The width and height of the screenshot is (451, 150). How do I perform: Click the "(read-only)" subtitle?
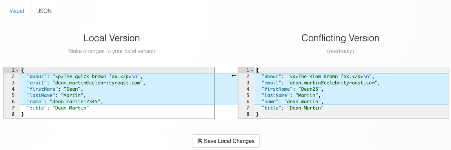[x=340, y=51]
